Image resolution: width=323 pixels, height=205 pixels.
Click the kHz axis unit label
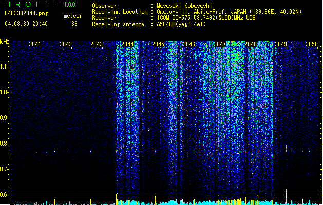[5, 42]
